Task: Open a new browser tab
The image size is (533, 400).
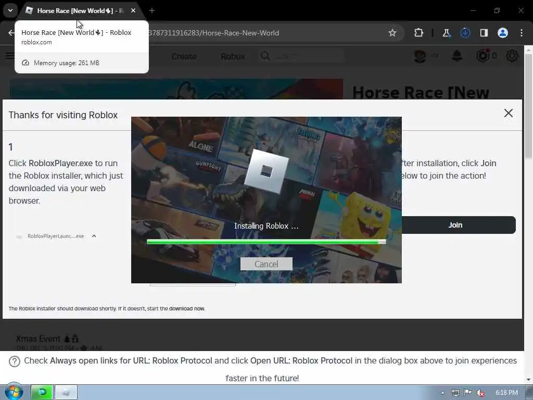Action: click(152, 10)
